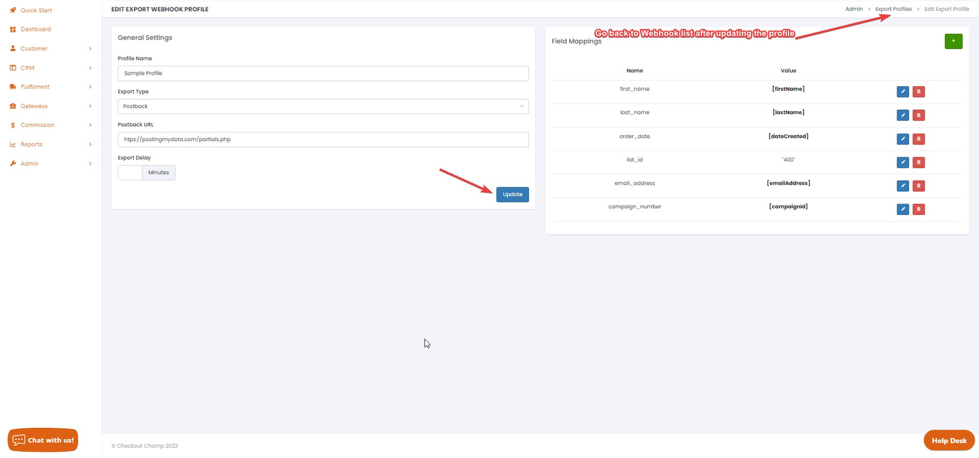Click the Update button
Viewport: 979px width, 458px height.
[512, 194]
